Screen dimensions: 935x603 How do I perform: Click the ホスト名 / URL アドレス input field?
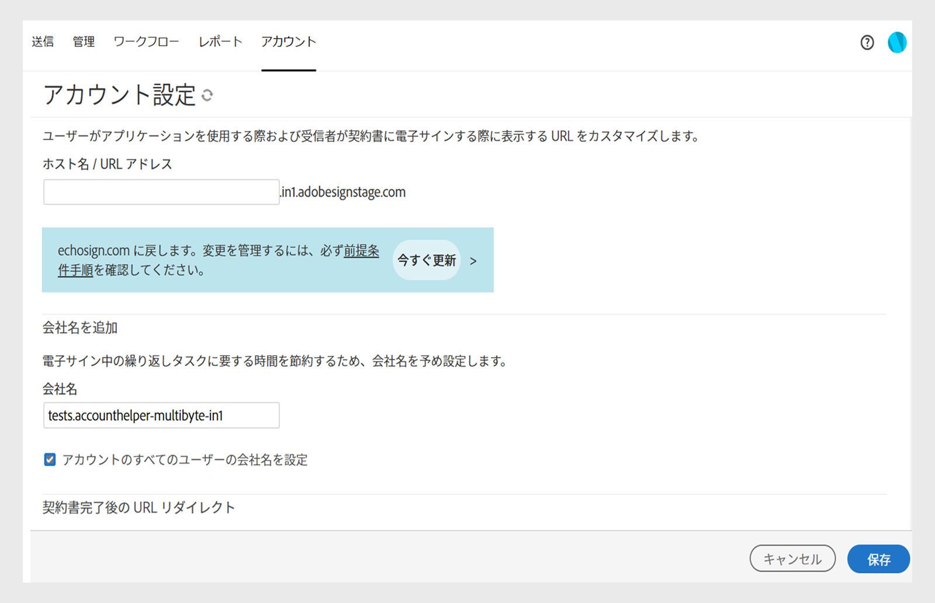(x=161, y=191)
